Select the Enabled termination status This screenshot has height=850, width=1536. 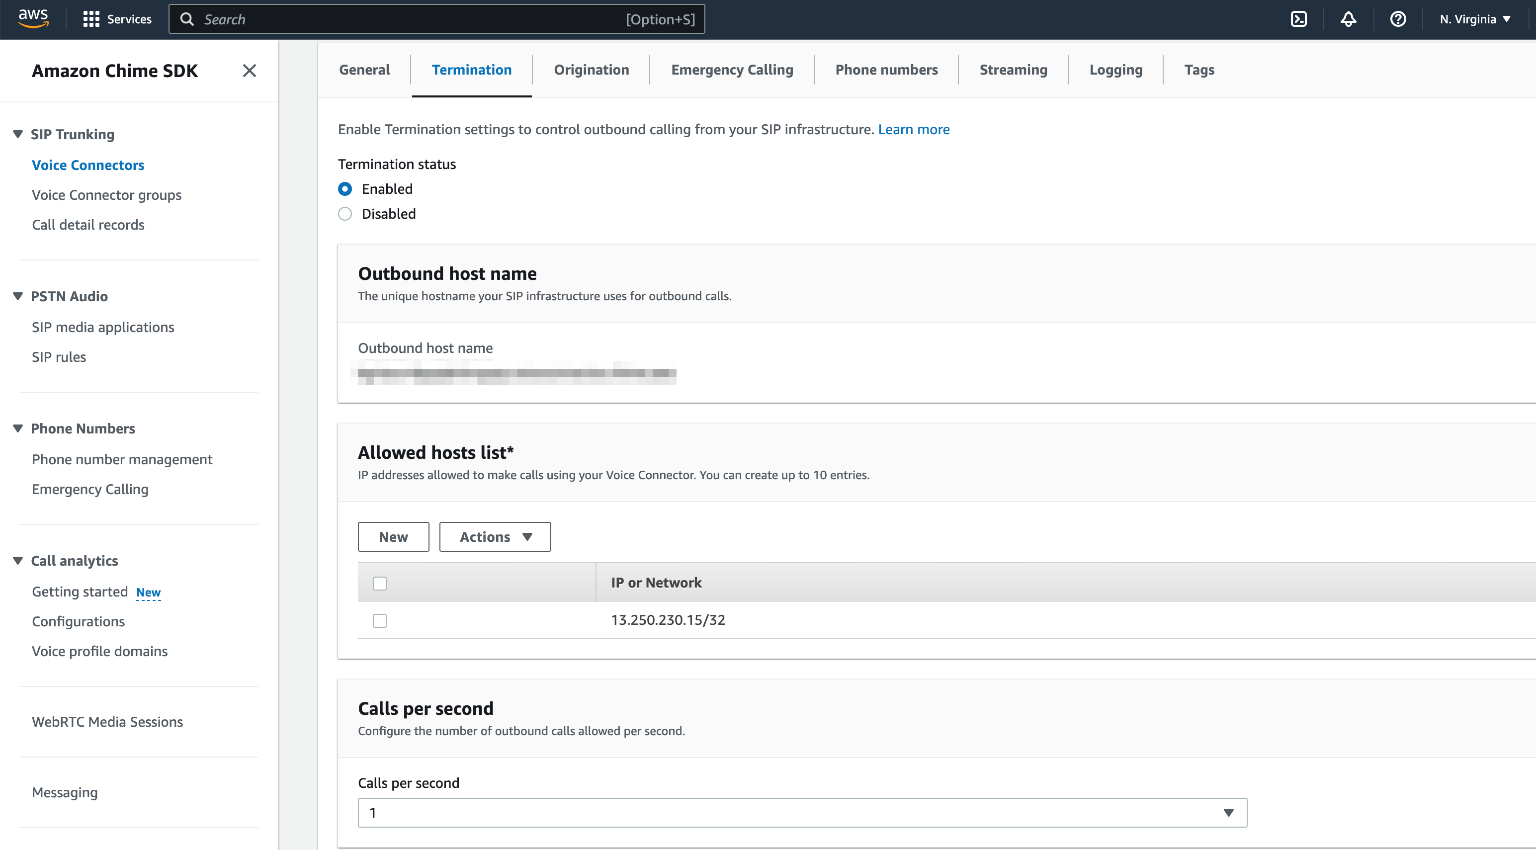pyautogui.click(x=344, y=189)
